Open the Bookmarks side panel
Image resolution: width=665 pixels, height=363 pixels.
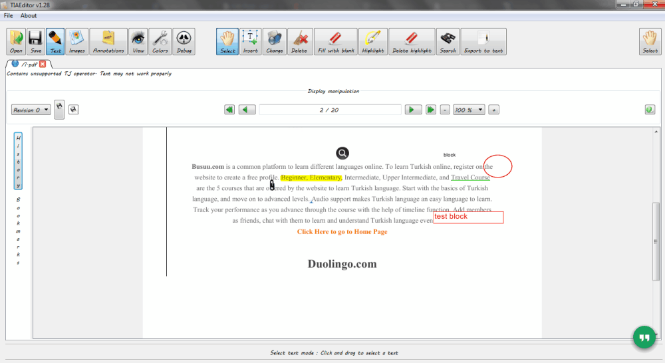point(18,231)
